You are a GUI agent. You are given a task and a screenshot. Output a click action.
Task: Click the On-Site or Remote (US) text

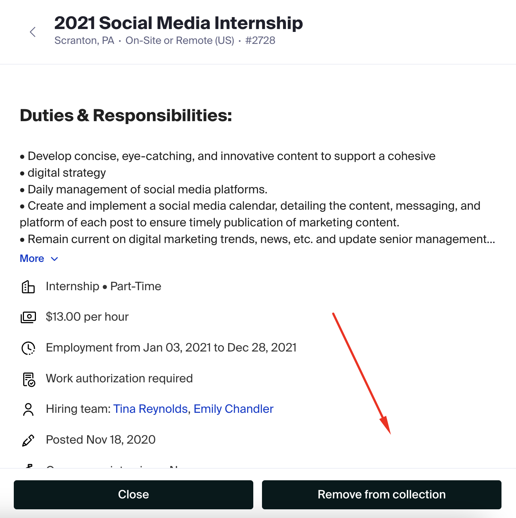pos(180,40)
